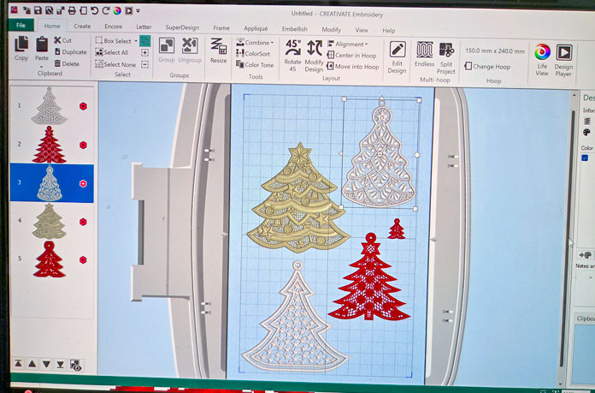
Task: Move selected design to the top of order
Action: 18,364
